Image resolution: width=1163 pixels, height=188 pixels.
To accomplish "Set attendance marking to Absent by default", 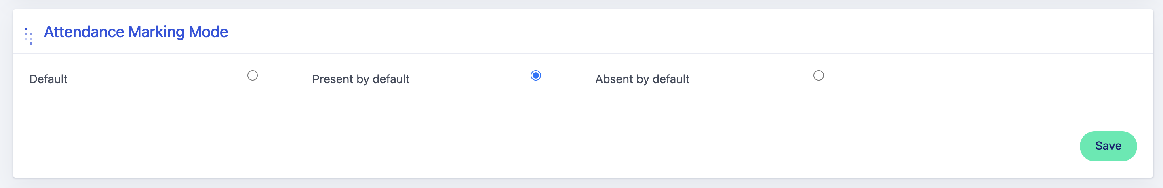I will [818, 76].
